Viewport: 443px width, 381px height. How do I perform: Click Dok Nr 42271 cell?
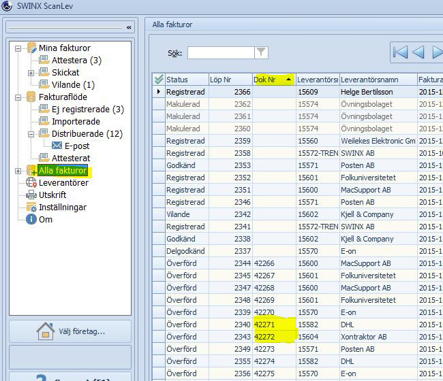[x=273, y=325]
